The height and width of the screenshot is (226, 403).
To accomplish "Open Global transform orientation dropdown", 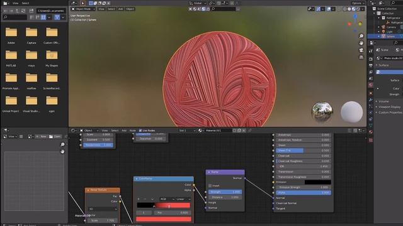I will (198, 3).
